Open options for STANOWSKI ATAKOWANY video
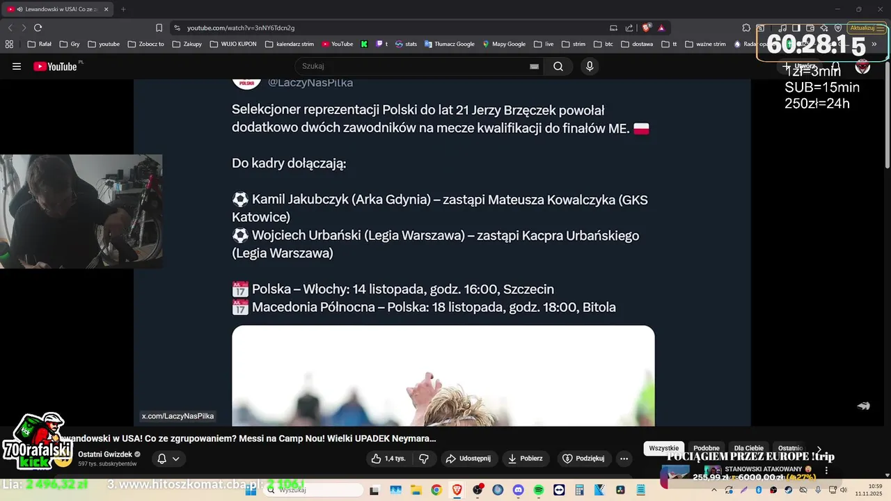The height and width of the screenshot is (501, 891). tap(827, 470)
